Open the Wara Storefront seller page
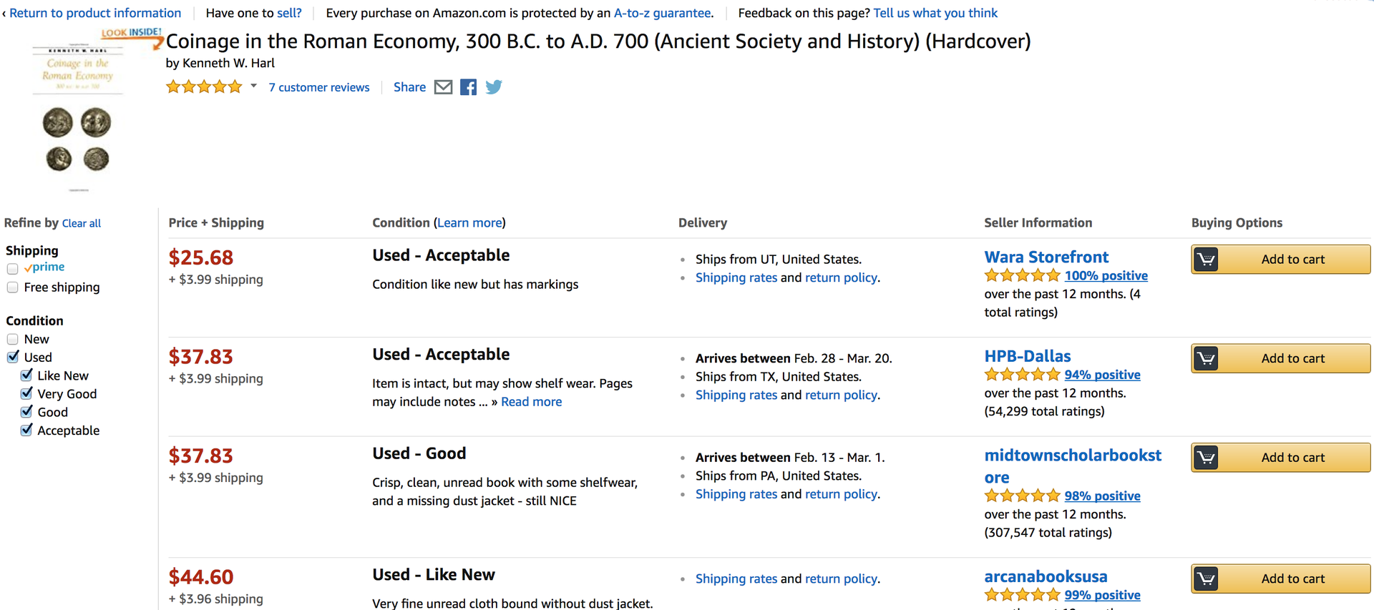1374x610 pixels. [1046, 257]
